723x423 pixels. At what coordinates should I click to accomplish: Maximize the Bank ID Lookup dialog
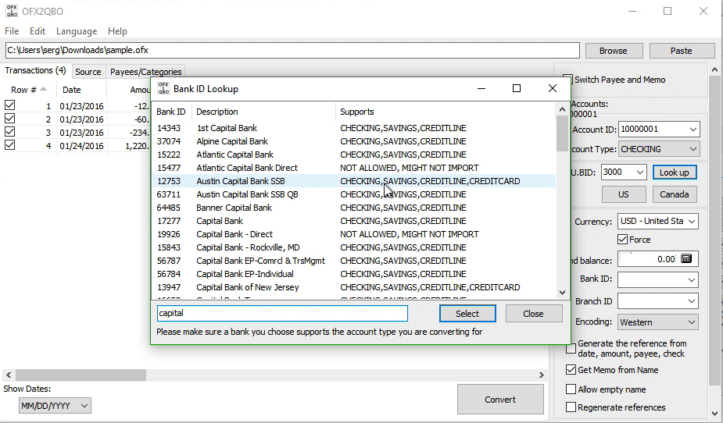[x=517, y=88]
